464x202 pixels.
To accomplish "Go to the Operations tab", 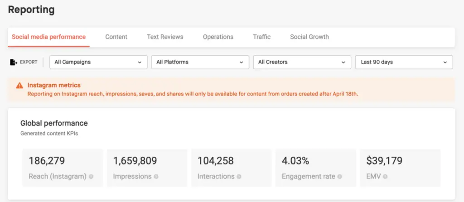I will point(218,37).
